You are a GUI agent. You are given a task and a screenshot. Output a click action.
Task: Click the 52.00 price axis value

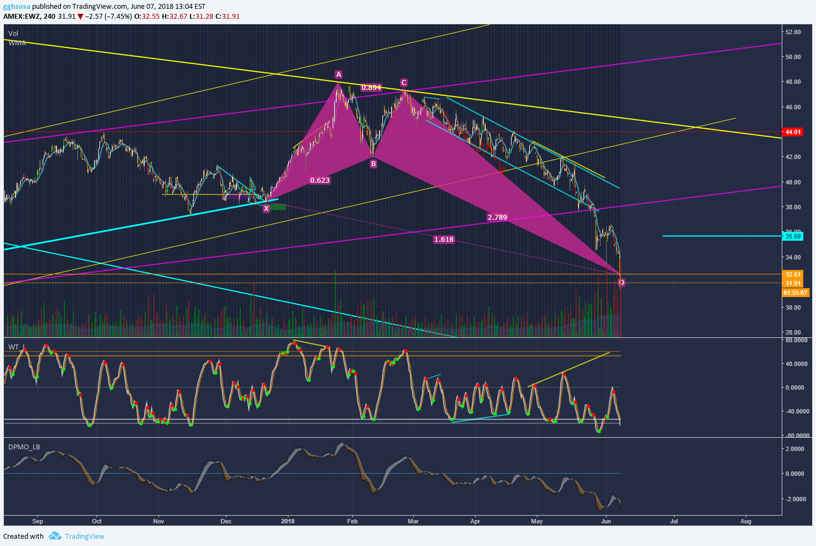click(793, 32)
